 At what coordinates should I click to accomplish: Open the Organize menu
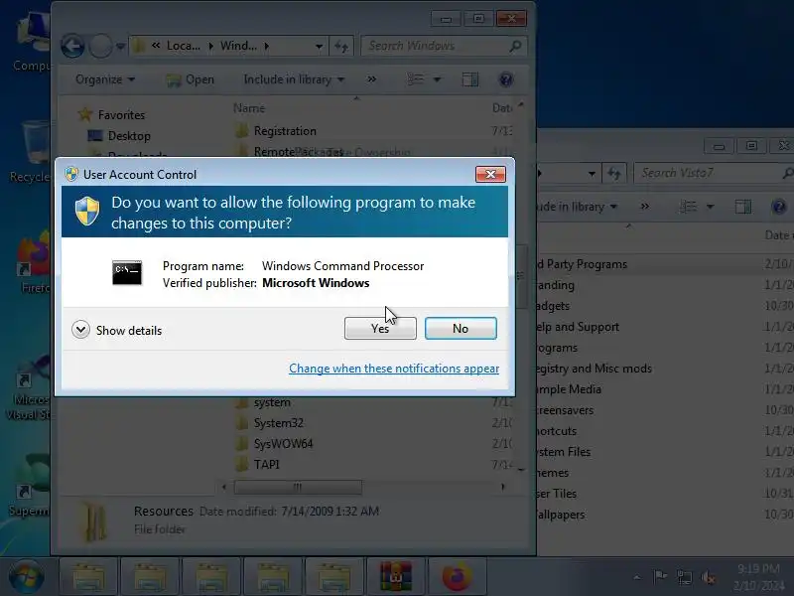(105, 79)
